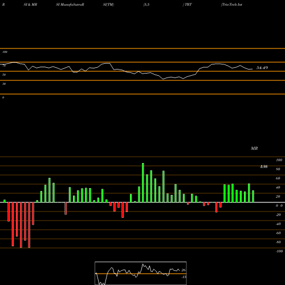Image resolution: width=285 pixels, height=285 pixels.
Task: Click the -20 label on the MR axis
Action: 278,215
